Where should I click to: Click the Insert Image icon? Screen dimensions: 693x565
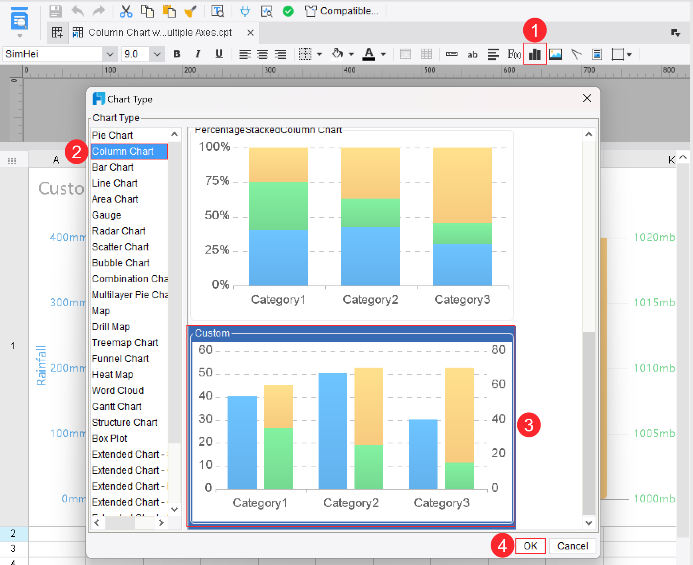tap(556, 54)
